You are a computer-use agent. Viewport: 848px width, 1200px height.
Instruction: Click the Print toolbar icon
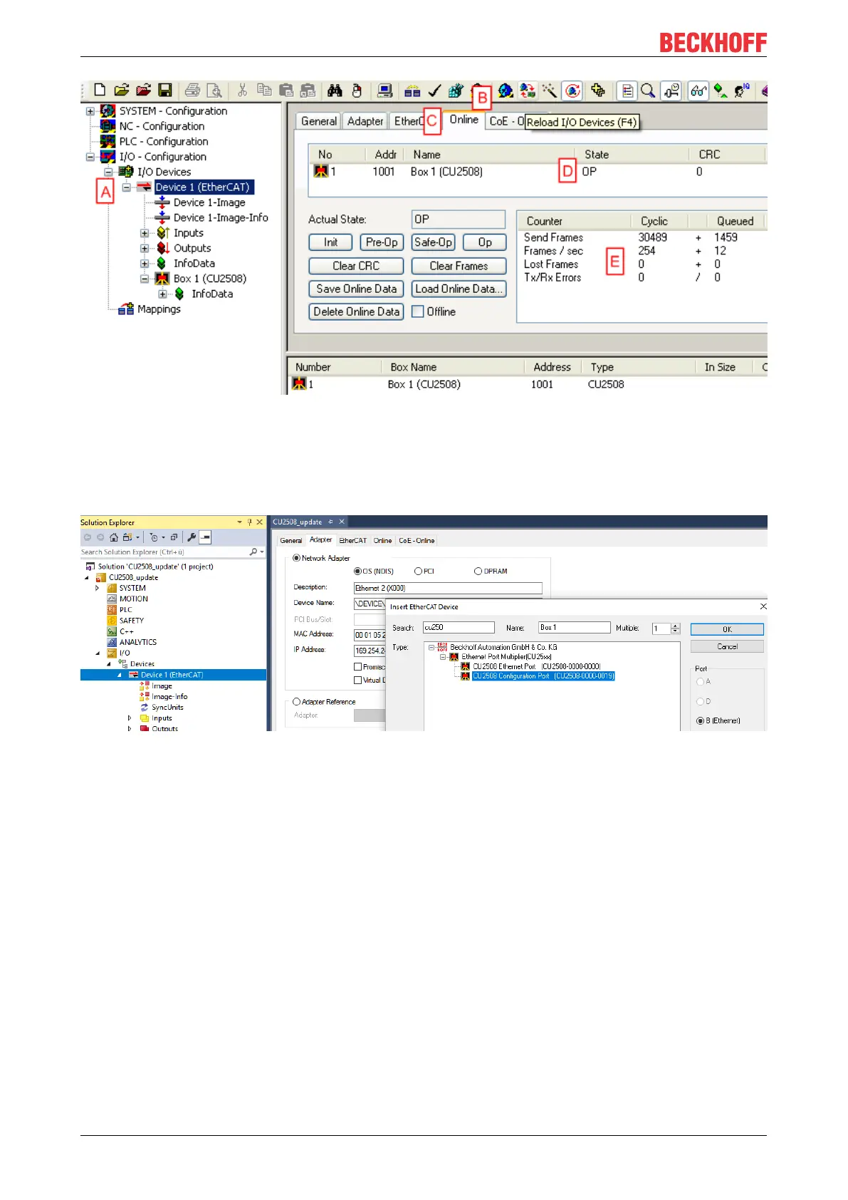[x=192, y=90]
